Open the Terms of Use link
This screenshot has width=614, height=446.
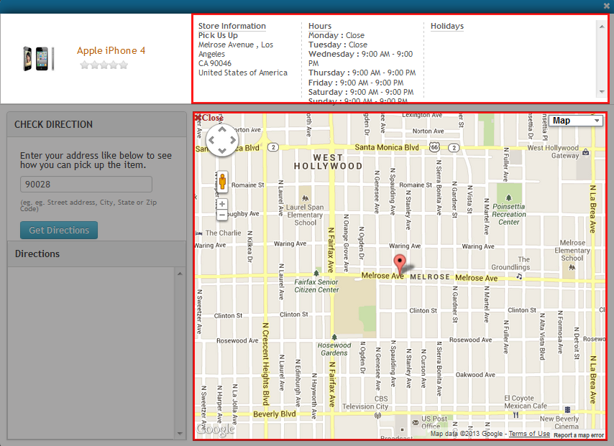click(529, 434)
